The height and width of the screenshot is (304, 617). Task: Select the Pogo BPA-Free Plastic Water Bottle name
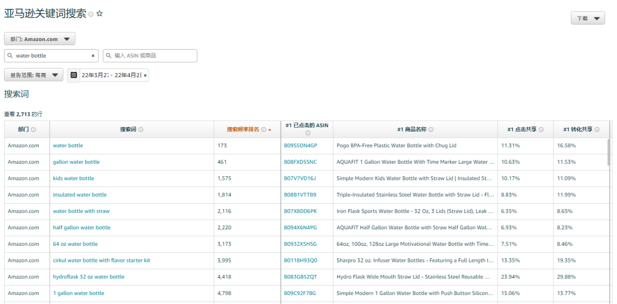[x=396, y=145]
